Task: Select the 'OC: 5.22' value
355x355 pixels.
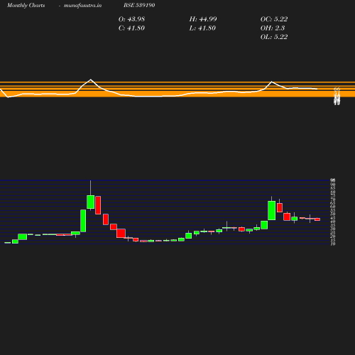Action: coord(274,19)
